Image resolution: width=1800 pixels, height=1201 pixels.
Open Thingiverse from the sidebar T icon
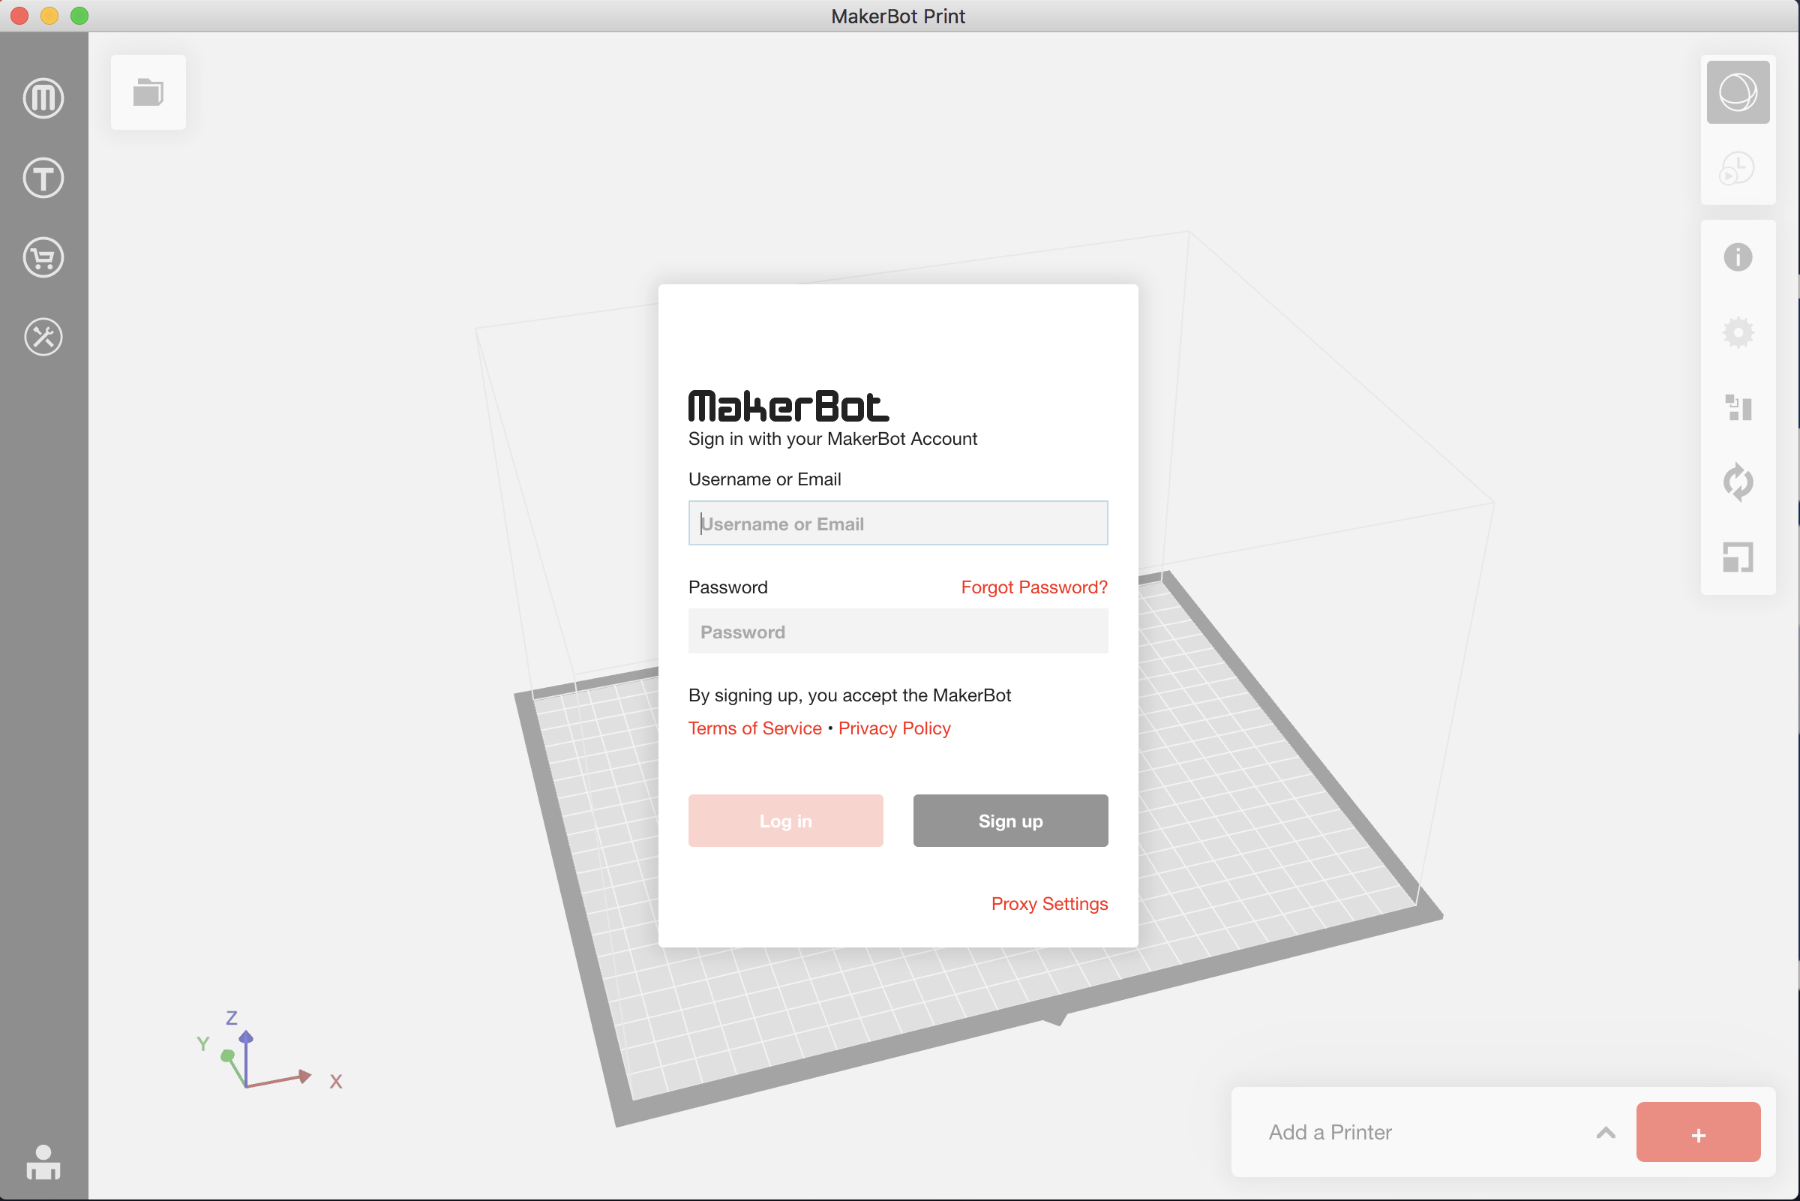[43, 178]
